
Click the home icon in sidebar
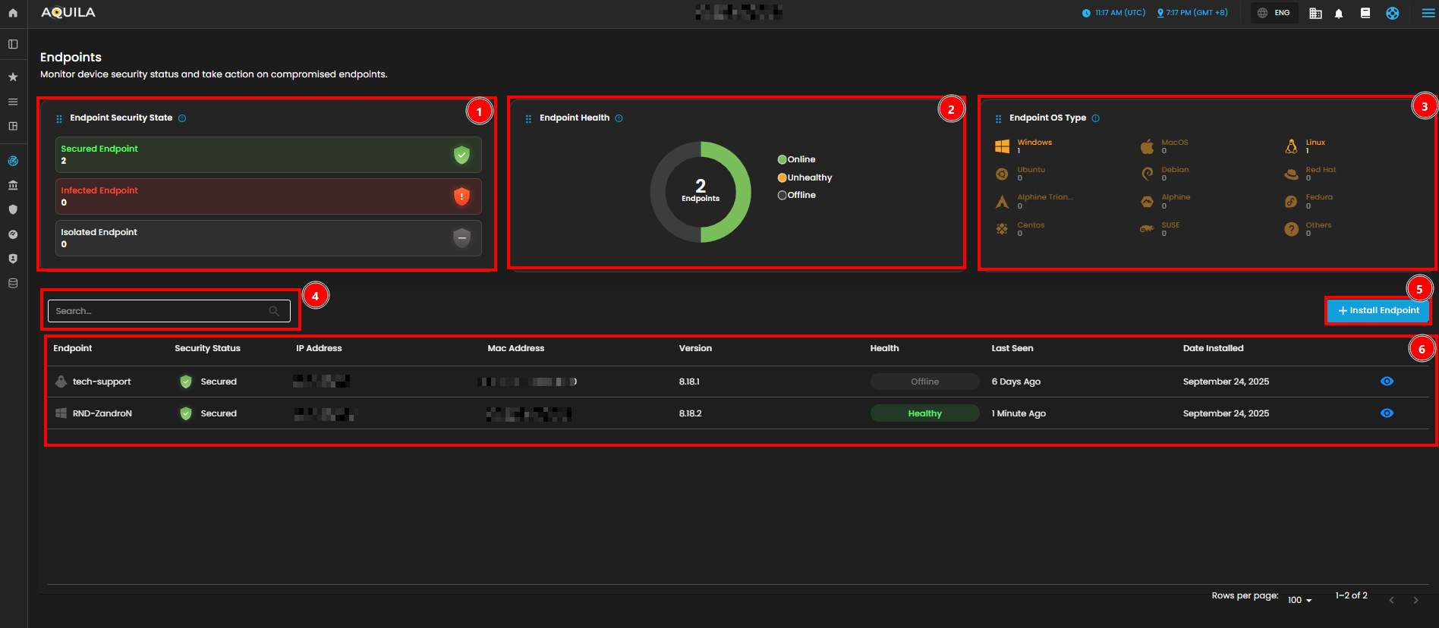click(13, 13)
